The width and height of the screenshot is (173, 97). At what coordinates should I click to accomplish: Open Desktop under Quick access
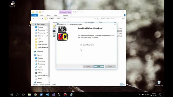point(40,27)
